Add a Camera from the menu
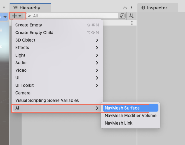Viewport: 185px width, 145px height. tap(23, 93)
